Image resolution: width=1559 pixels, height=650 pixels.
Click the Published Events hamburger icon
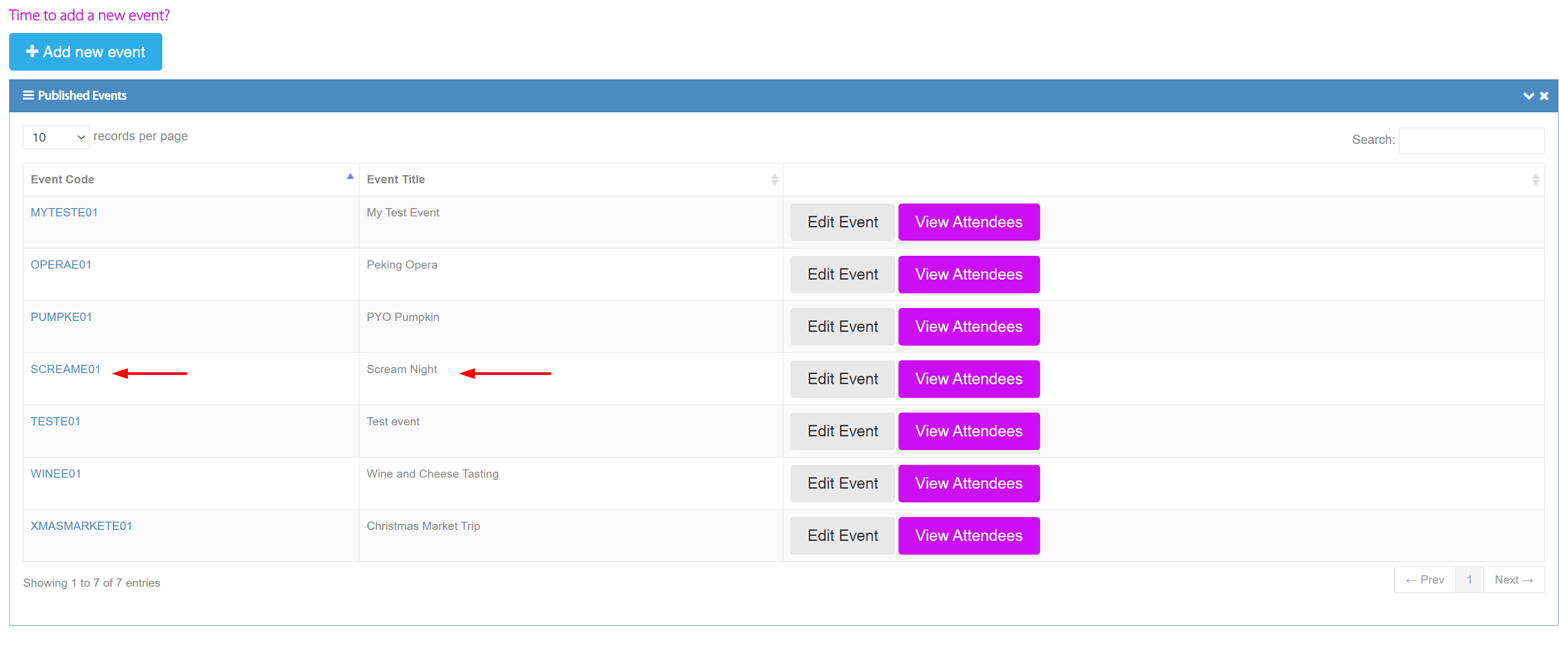(x=28, y=95)
